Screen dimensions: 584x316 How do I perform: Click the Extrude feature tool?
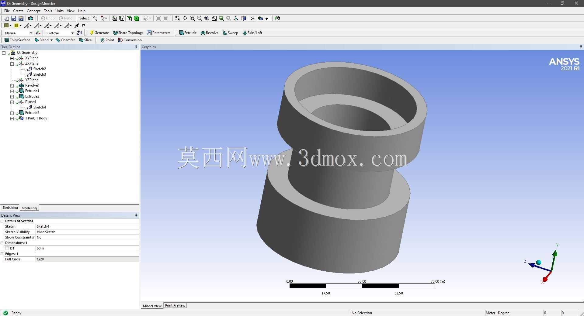[x=188, y=33]
